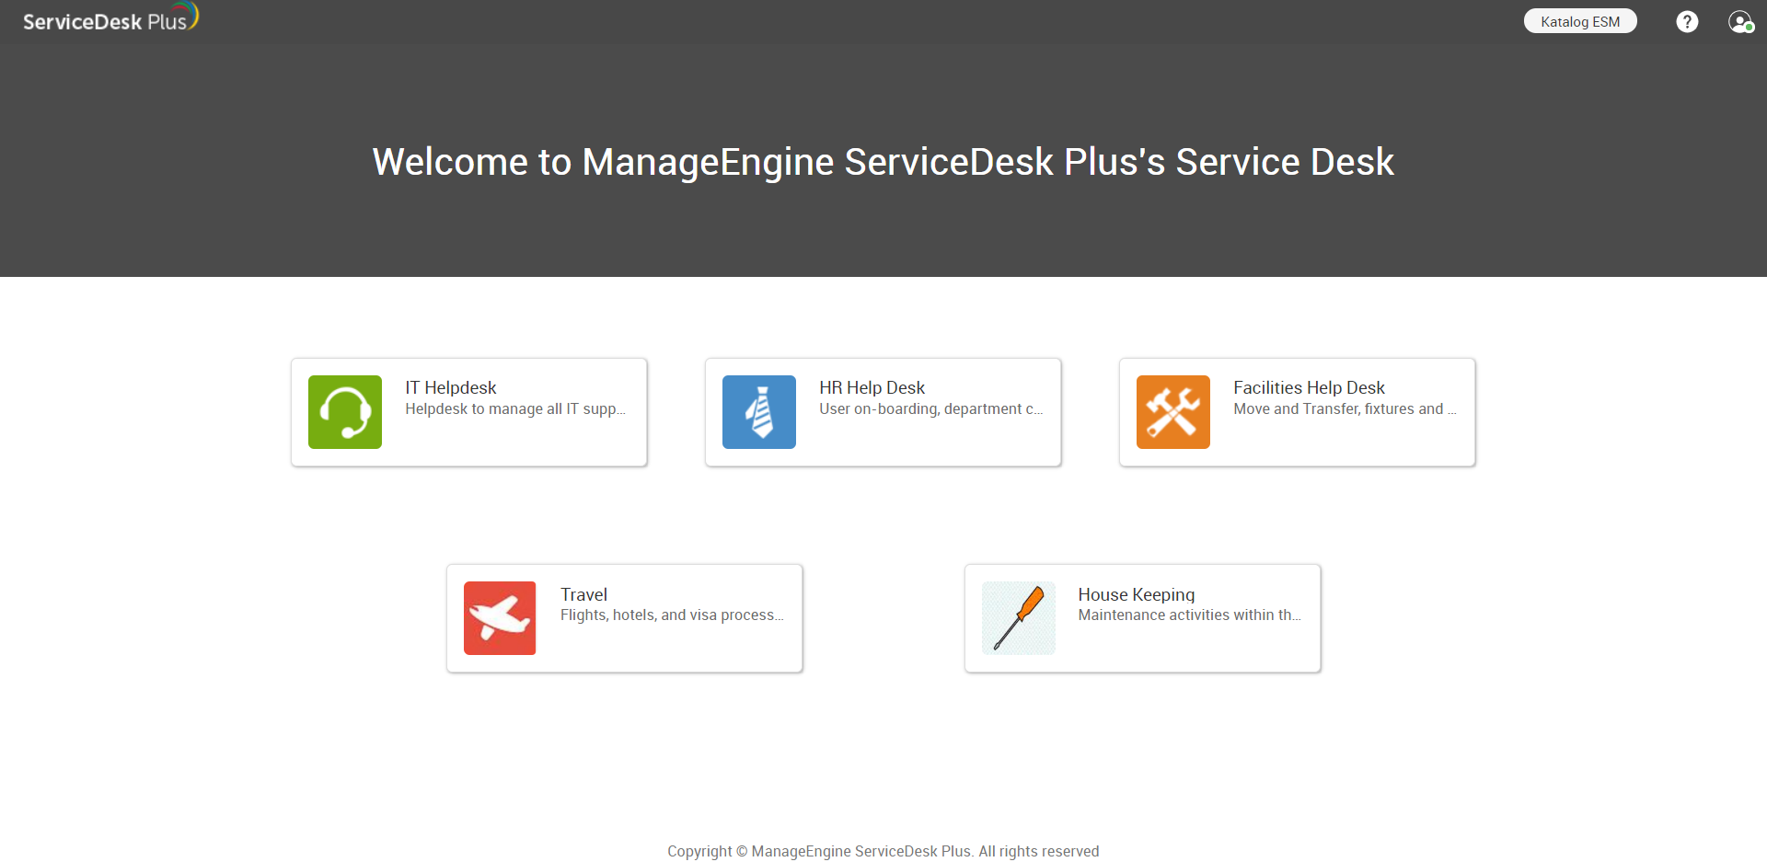The height and width of the screenshot is (862, 1767).
Task: Click the House Keeping heading
Action: pyautogui.click(x=1135, y=594)
